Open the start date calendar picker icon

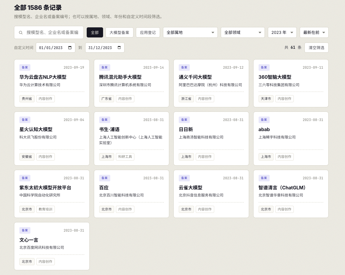(x=70, y=48)
